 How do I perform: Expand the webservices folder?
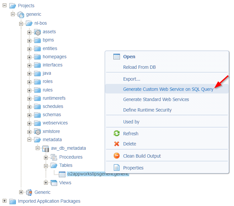29,123
